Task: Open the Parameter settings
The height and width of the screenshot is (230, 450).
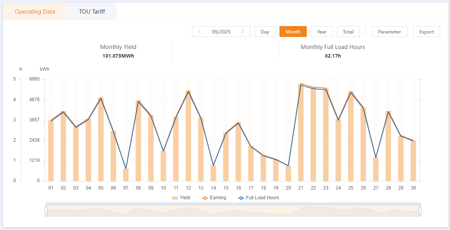Action: [389, 32]
